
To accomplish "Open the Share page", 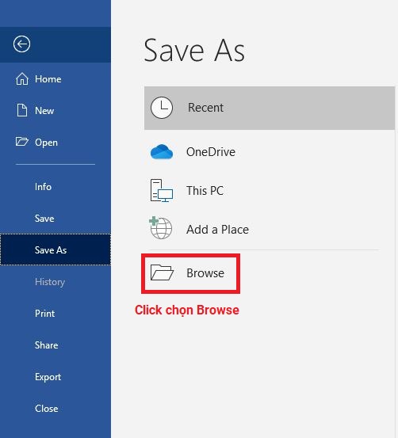I will tap(47, 345).
